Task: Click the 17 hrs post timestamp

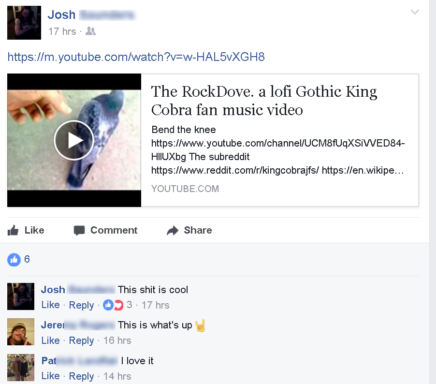Action: click(62, 31)
